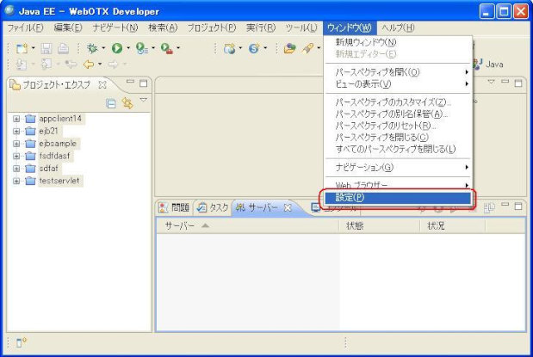533x357 pixels.
Task: Switch to the タスク tab
Action: [x=213, y=207]
